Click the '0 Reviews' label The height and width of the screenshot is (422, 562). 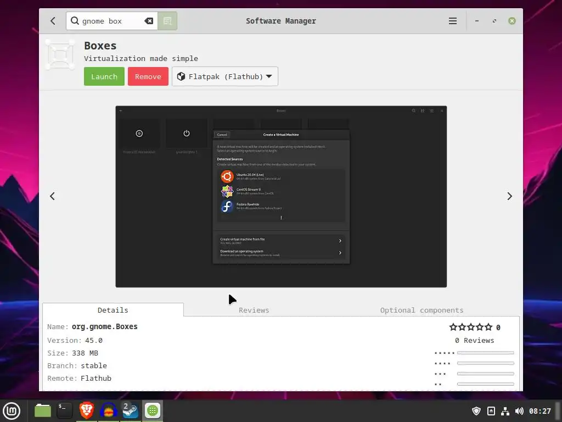[475, 340]
